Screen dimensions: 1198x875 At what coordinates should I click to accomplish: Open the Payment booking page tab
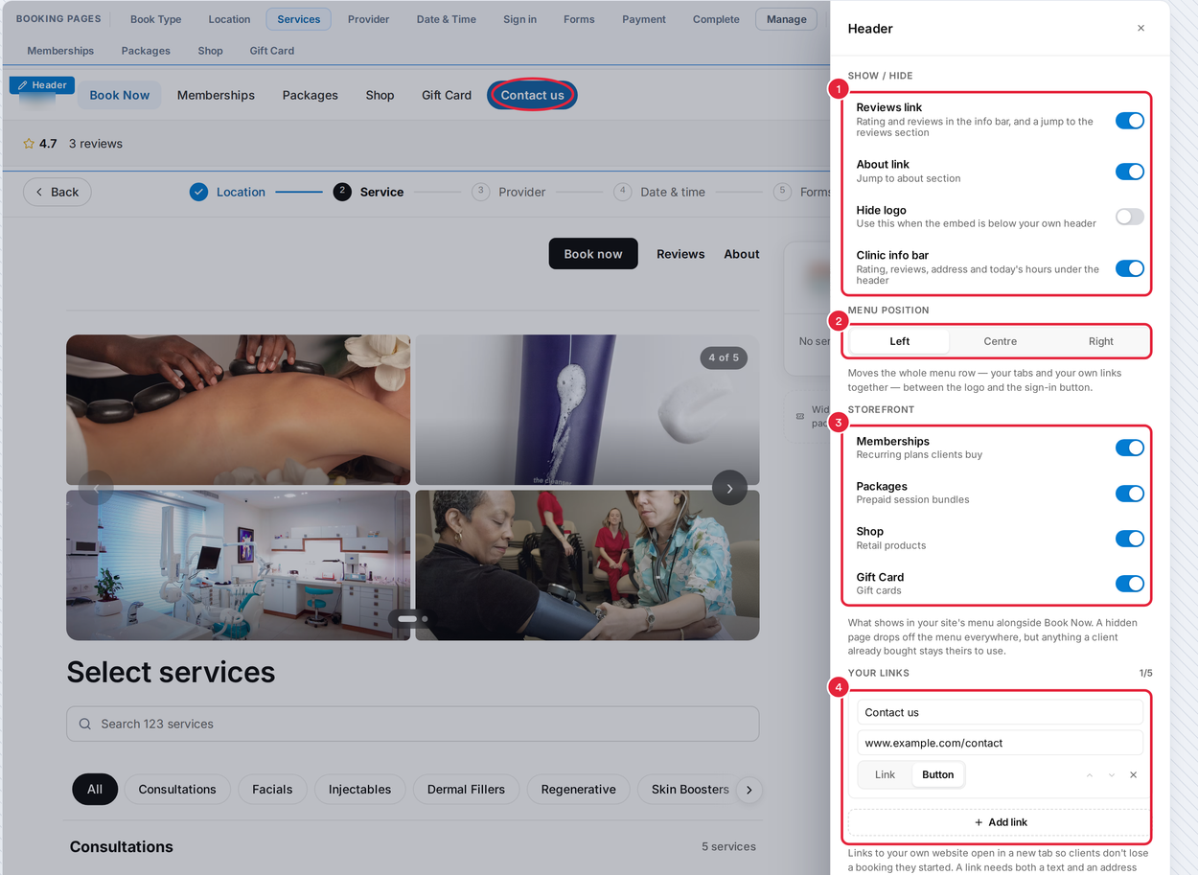pos(643,19)
